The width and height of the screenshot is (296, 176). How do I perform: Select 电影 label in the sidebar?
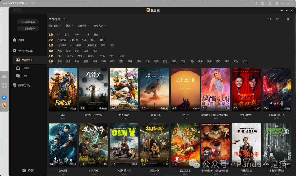point(24,76)
